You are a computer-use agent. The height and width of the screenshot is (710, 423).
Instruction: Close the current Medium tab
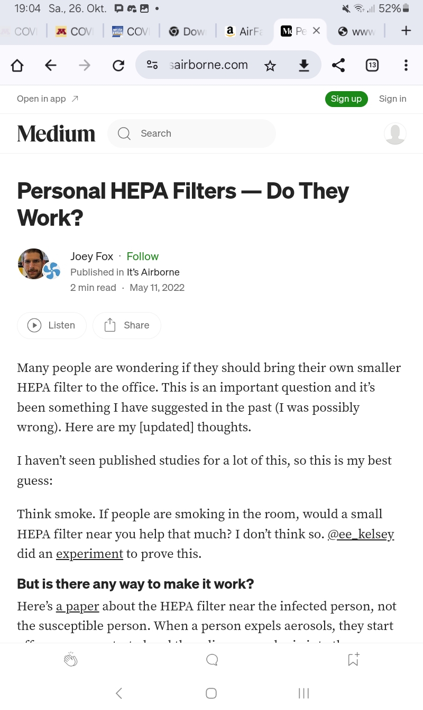316,31
